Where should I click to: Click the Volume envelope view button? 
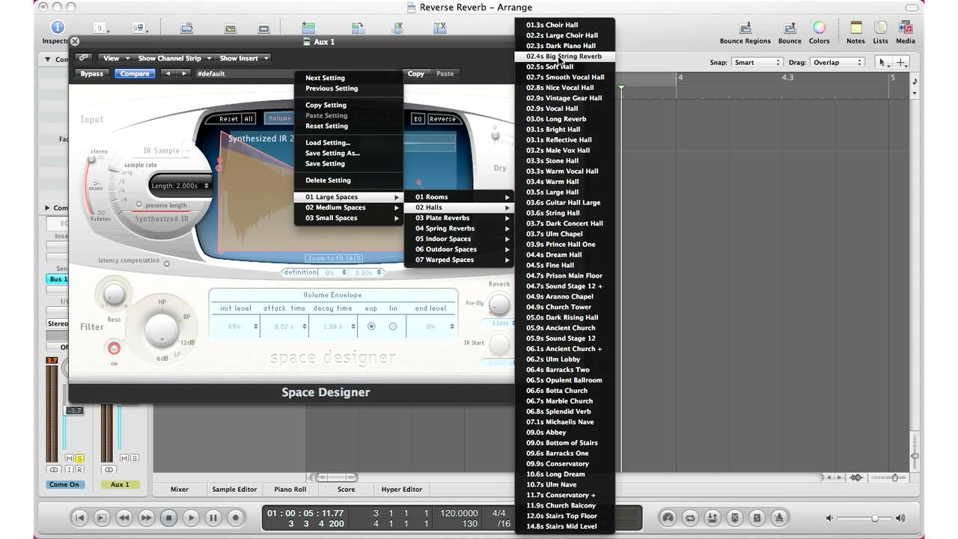pyautogui.click(x=279, y=118)
